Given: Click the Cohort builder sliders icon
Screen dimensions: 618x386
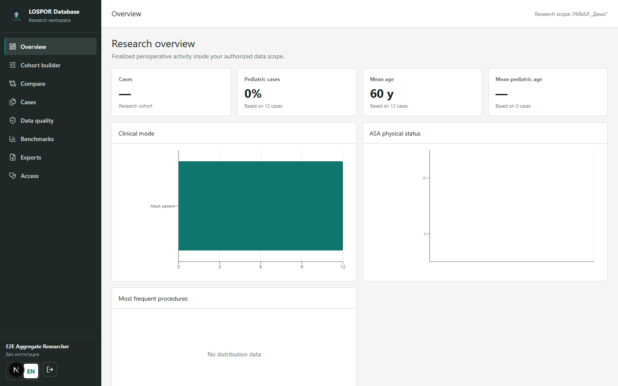Looking at the screenshot, I should [13, 65].
